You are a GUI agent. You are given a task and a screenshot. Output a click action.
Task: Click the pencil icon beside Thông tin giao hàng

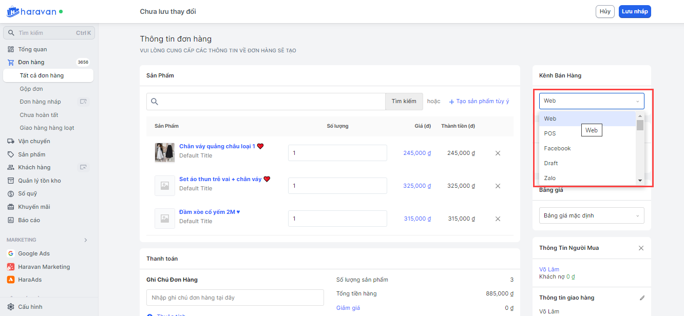click(x=642, y=298)
